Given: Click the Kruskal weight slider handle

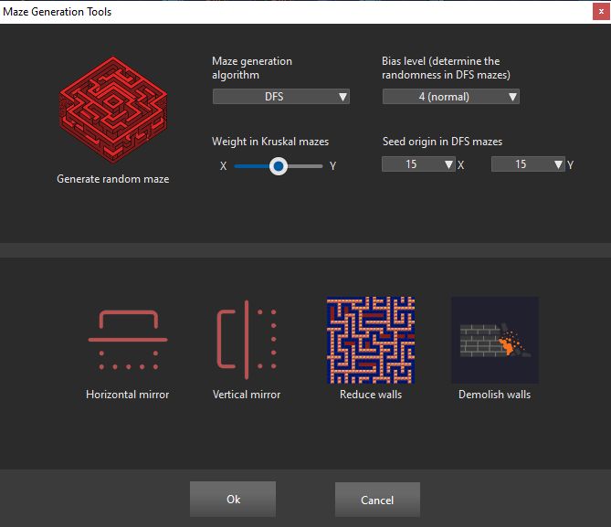Looking at the screenshot, I should coord(279,166).
